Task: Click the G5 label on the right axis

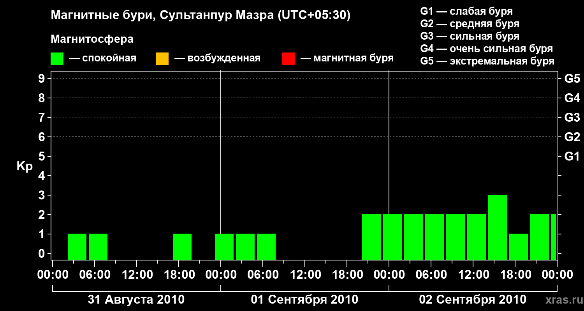Action: click(572, 79)
